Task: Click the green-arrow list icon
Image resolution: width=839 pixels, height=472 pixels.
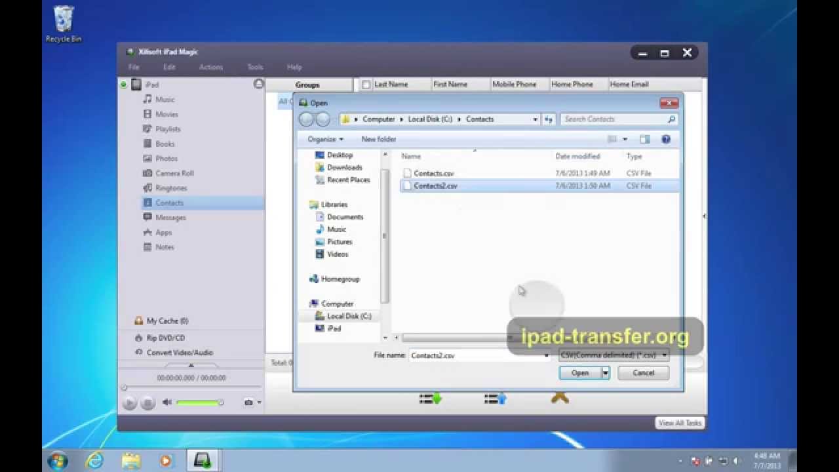Action: tap(430, 398)
